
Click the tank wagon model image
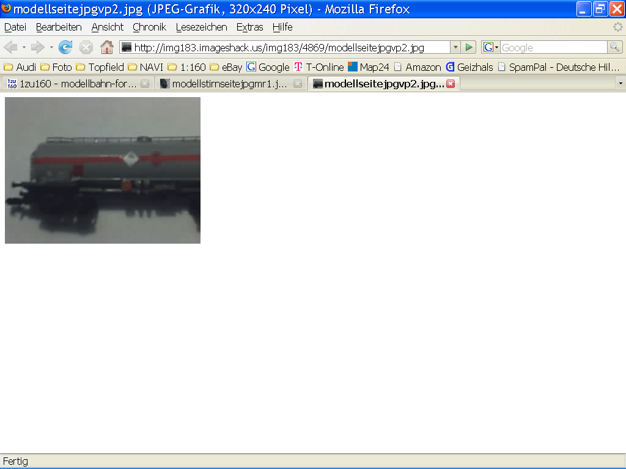tap(103, 170)
